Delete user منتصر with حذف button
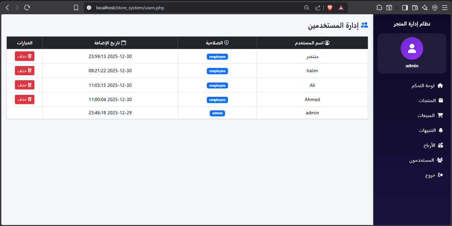The width and height of the screenshot is (452, 226). (25, 56)
